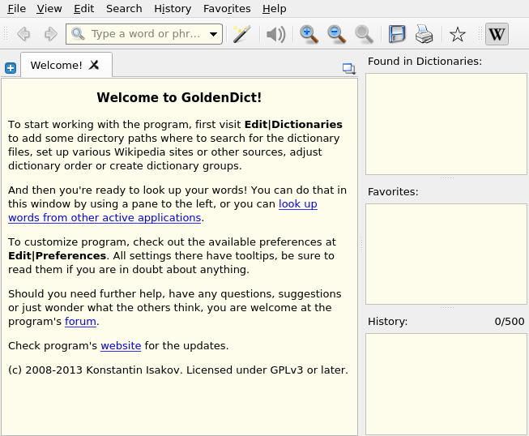Click the bold Edit|Preferences text
Screen dimensions: 529x436
pos(57,256)
